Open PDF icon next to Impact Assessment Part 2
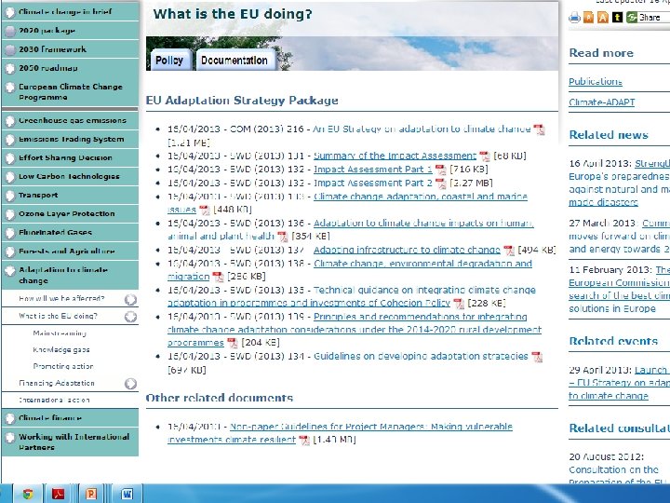Screen dimensions: 670x503 440,184
